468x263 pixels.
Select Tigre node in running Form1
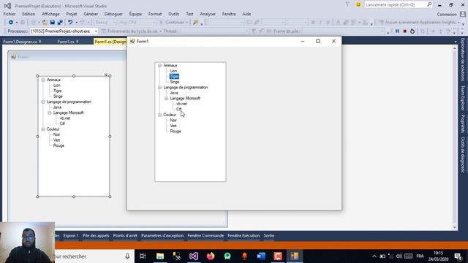click(x=174, y=76)
